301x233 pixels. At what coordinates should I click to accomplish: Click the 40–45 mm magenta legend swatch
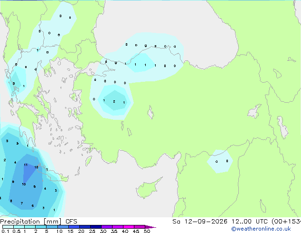pos(129,227)
